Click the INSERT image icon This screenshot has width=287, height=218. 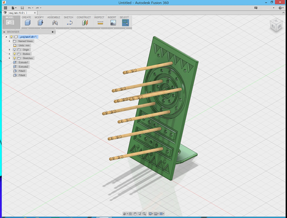coord(113,23)
